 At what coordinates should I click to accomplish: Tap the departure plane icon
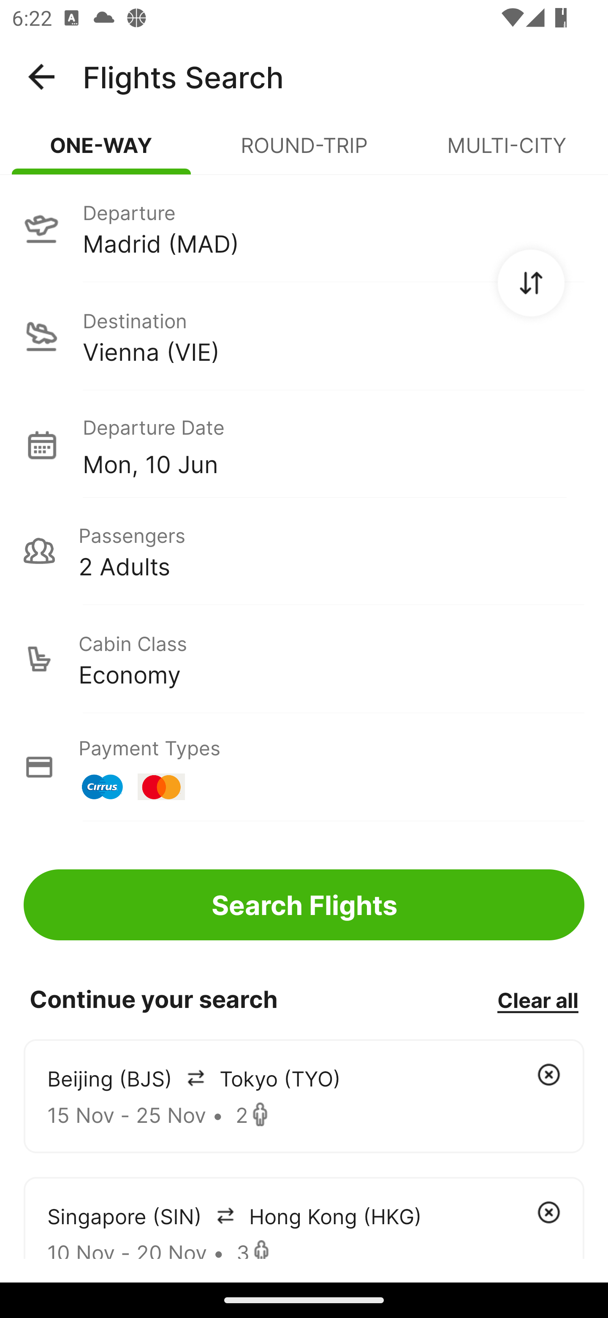[x=41, y=228]
